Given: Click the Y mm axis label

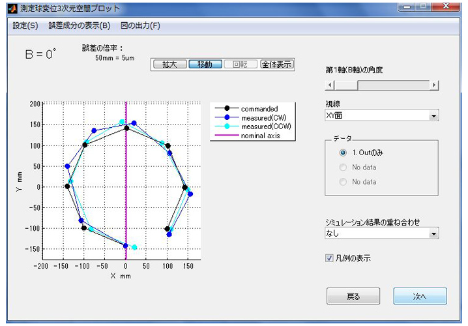Looking at the screenshot, I should coord(19,182).
